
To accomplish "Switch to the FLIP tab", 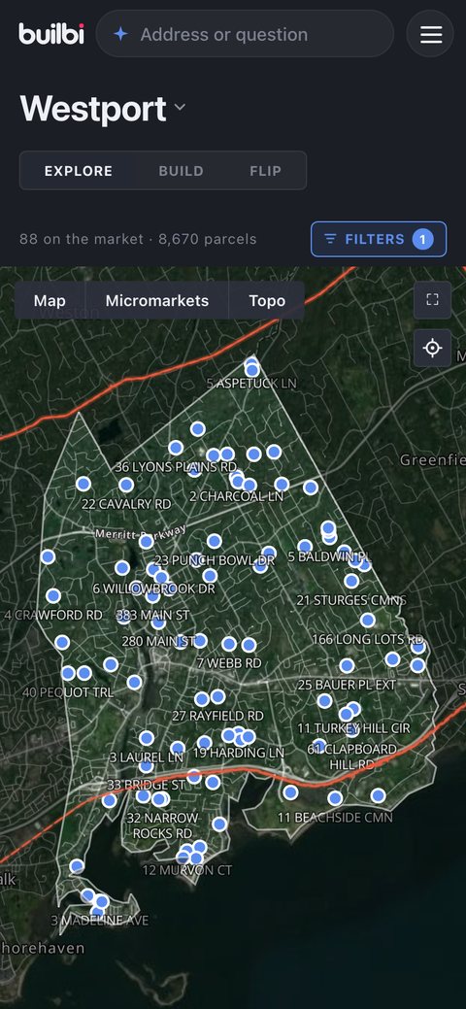I will tap(265, 171).
